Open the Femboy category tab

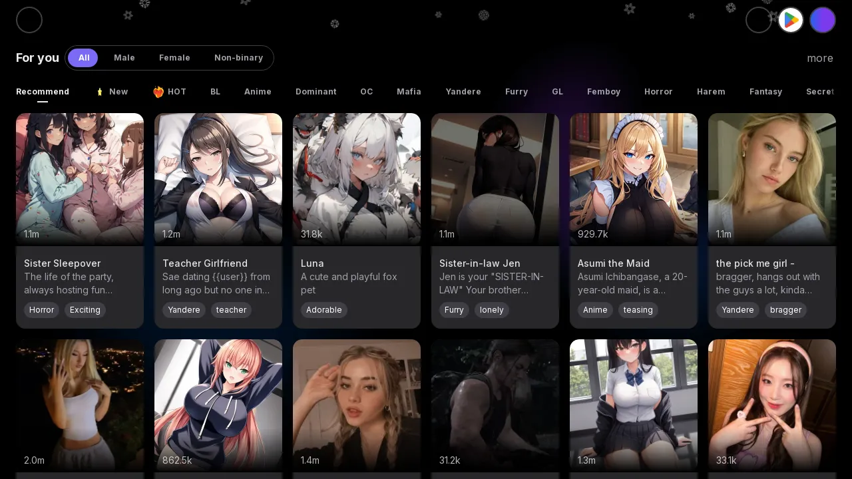point(604,92)
